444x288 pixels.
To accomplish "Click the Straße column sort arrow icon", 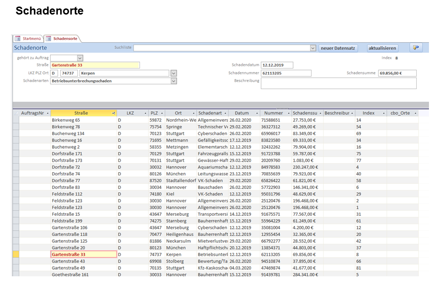I will click(x=113, y=114).
